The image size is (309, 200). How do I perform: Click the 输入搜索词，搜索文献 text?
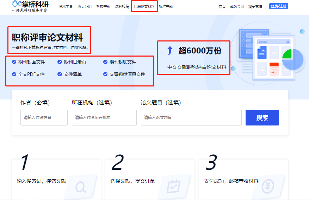click(41, 181)
